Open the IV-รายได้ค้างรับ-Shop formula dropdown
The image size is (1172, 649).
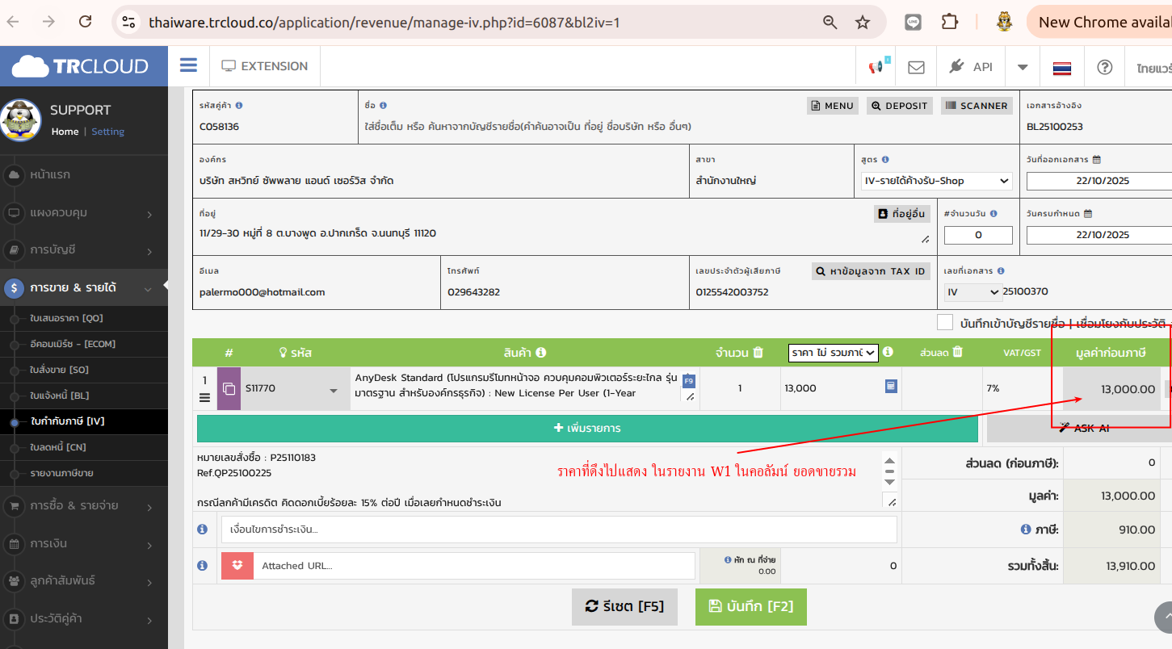tap(936, 181)
